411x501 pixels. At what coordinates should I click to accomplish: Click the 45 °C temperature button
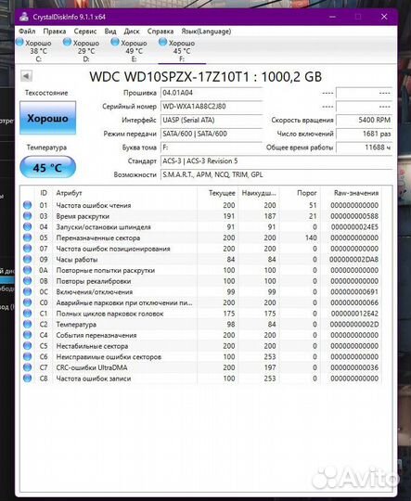pos(47,167)
